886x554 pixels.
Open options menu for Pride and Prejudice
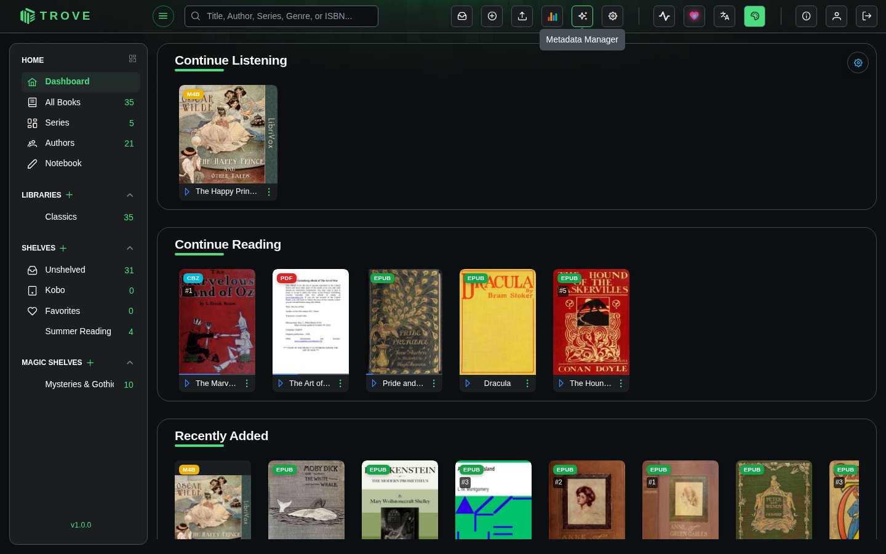coord(434,383)
